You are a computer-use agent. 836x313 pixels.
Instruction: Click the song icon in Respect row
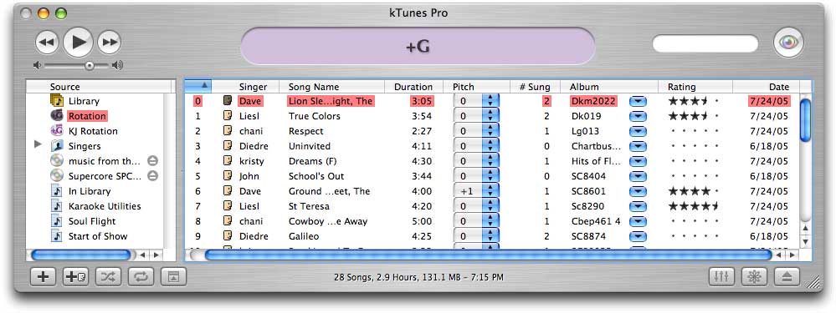click(x=228, y=131)
